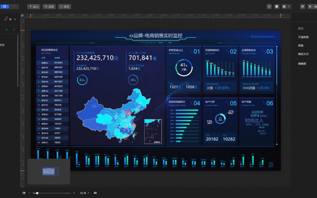Click the 天猫 +20.60% growth text
Viewport: 317px width, 198px height.
pyautogui.click(x=218, y=88)
